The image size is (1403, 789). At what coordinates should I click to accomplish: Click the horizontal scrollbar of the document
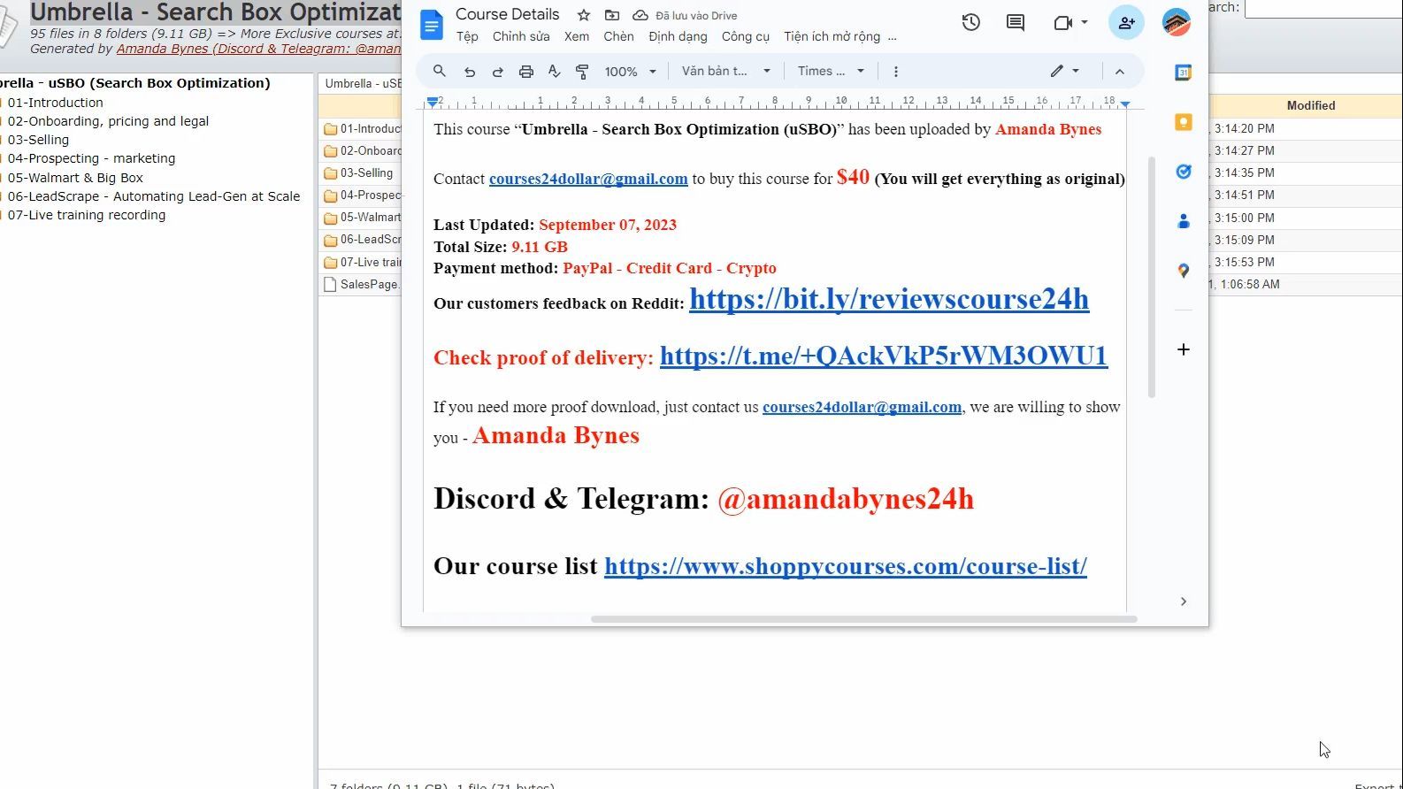(863, 619)
